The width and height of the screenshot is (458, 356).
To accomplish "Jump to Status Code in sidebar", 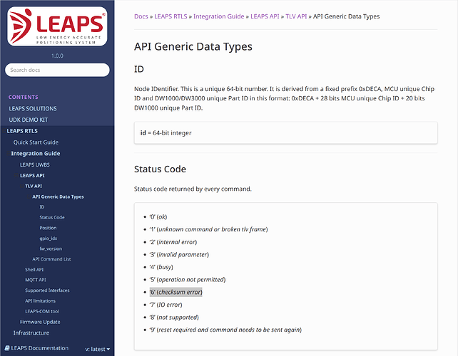I will pos(52,217).
